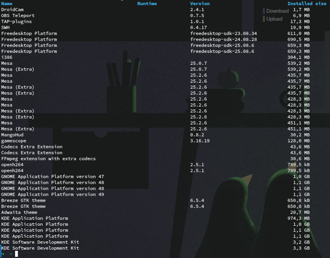This screenshot has height=258, width=330.
Task: Click the purple Download legend swatch
Action: click(264, 11)
